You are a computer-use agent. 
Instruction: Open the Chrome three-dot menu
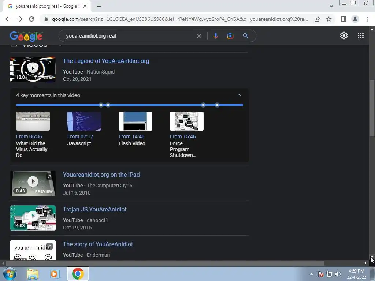[x=367, y=19]
